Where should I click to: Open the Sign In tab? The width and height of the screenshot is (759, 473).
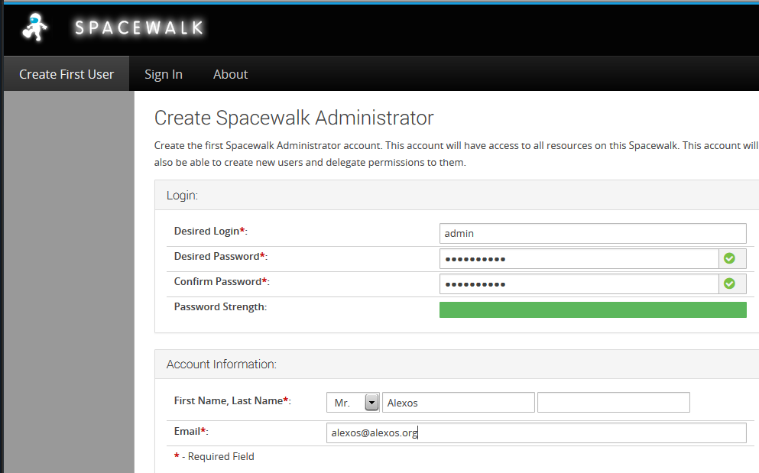(x=164, y=74)
